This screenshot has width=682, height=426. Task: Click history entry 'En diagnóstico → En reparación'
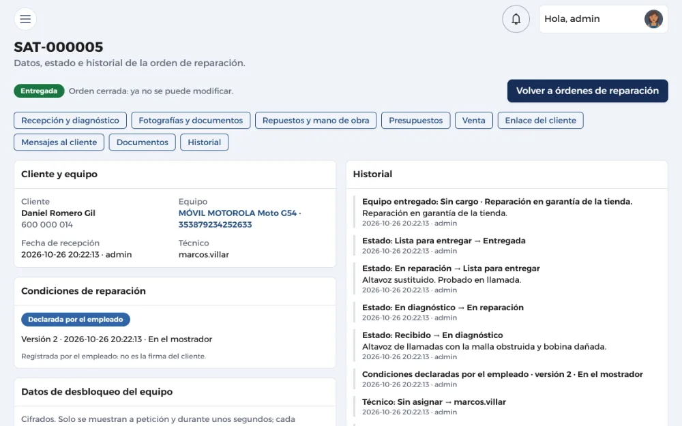[443, 307]
